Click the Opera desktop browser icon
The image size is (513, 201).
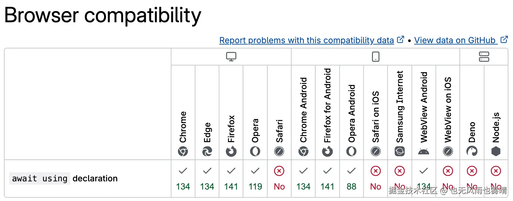click(255, 152)
